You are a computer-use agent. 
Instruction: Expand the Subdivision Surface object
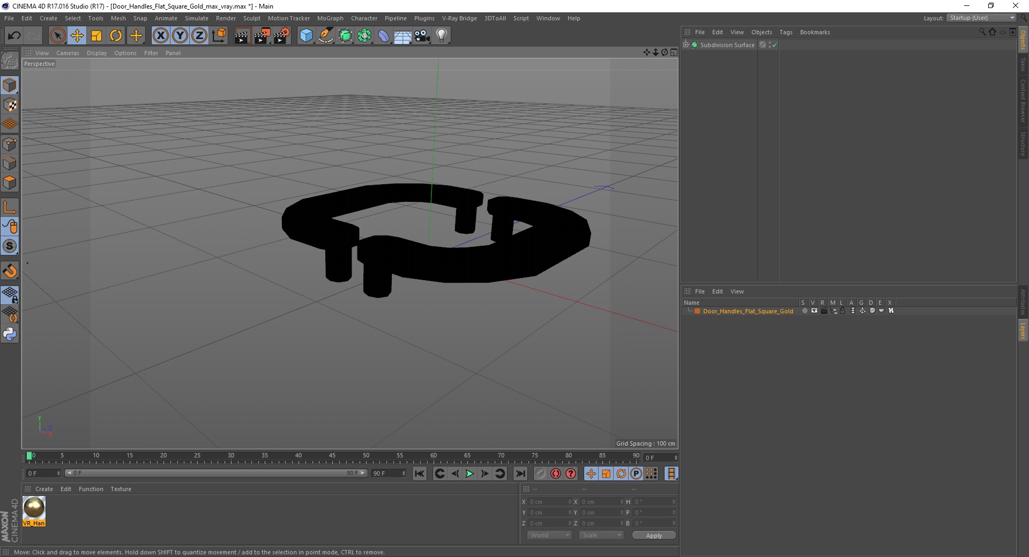(686, 44)
